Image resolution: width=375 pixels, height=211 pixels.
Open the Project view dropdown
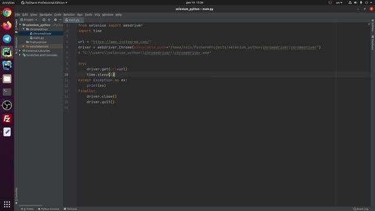(x=29, y=20)
